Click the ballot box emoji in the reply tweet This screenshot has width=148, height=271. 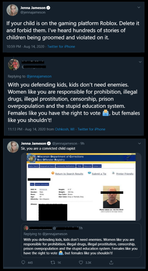(105, 113)
